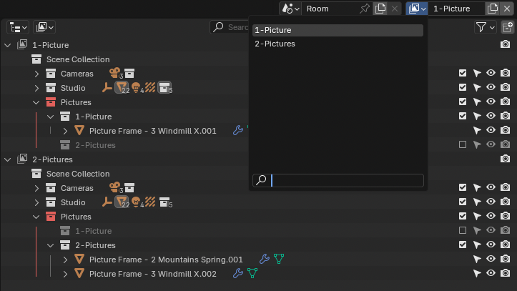Toggle selectability of Picture Frame - 3 Windmill X.001
This screenshot has height=291, width=517.
[477, 131]
